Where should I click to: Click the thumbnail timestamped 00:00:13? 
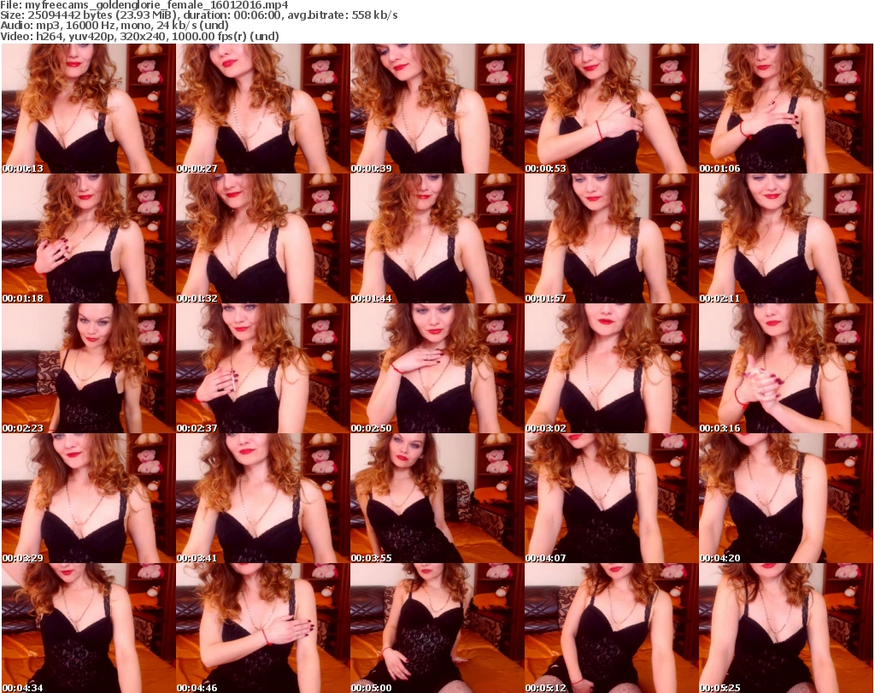point(89,109)
